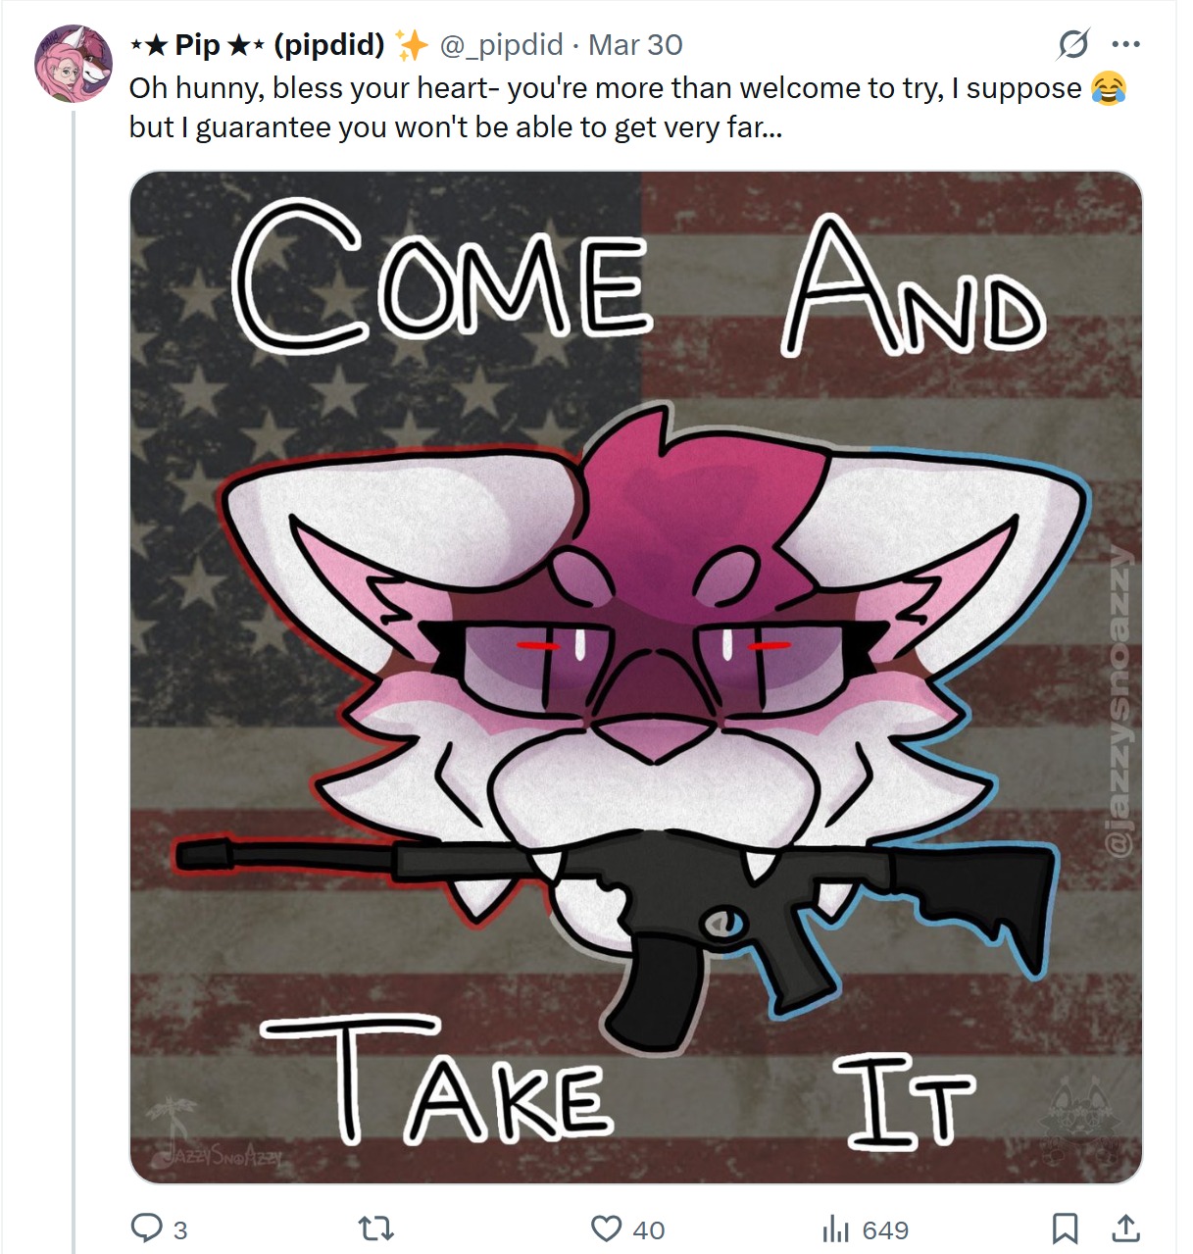Image resolution: width=1193 pixels, height=1254 pixels.
Task: Like the post using the heart icon
Action: point(607,1229)
